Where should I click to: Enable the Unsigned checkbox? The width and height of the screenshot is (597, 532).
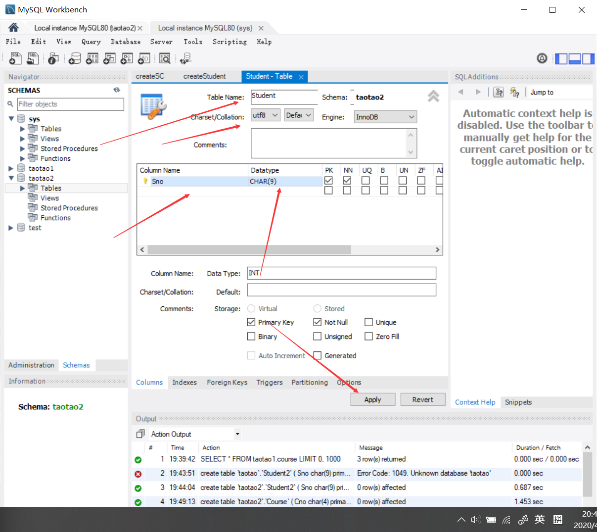click(318, 337)
